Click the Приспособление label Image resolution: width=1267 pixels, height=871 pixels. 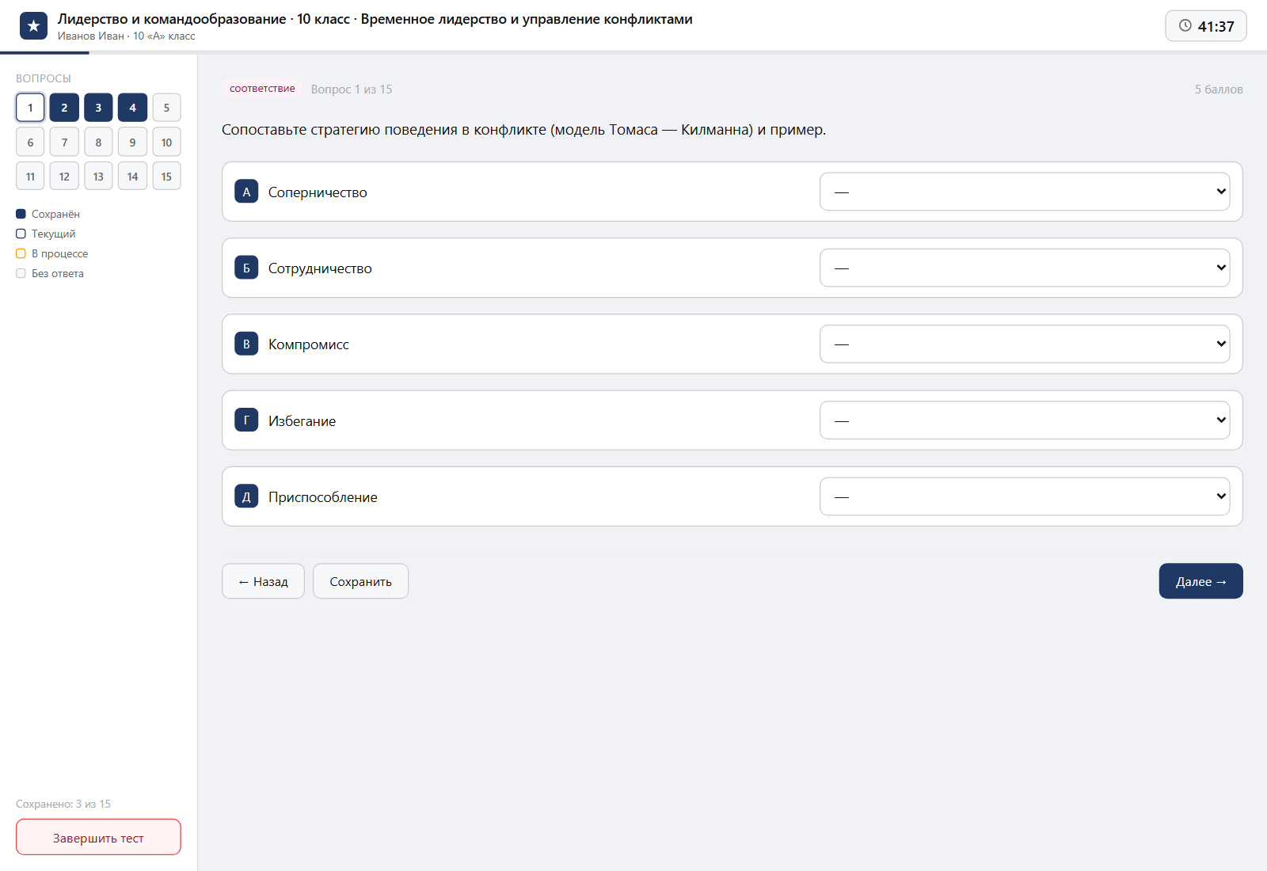click(323, 497)
